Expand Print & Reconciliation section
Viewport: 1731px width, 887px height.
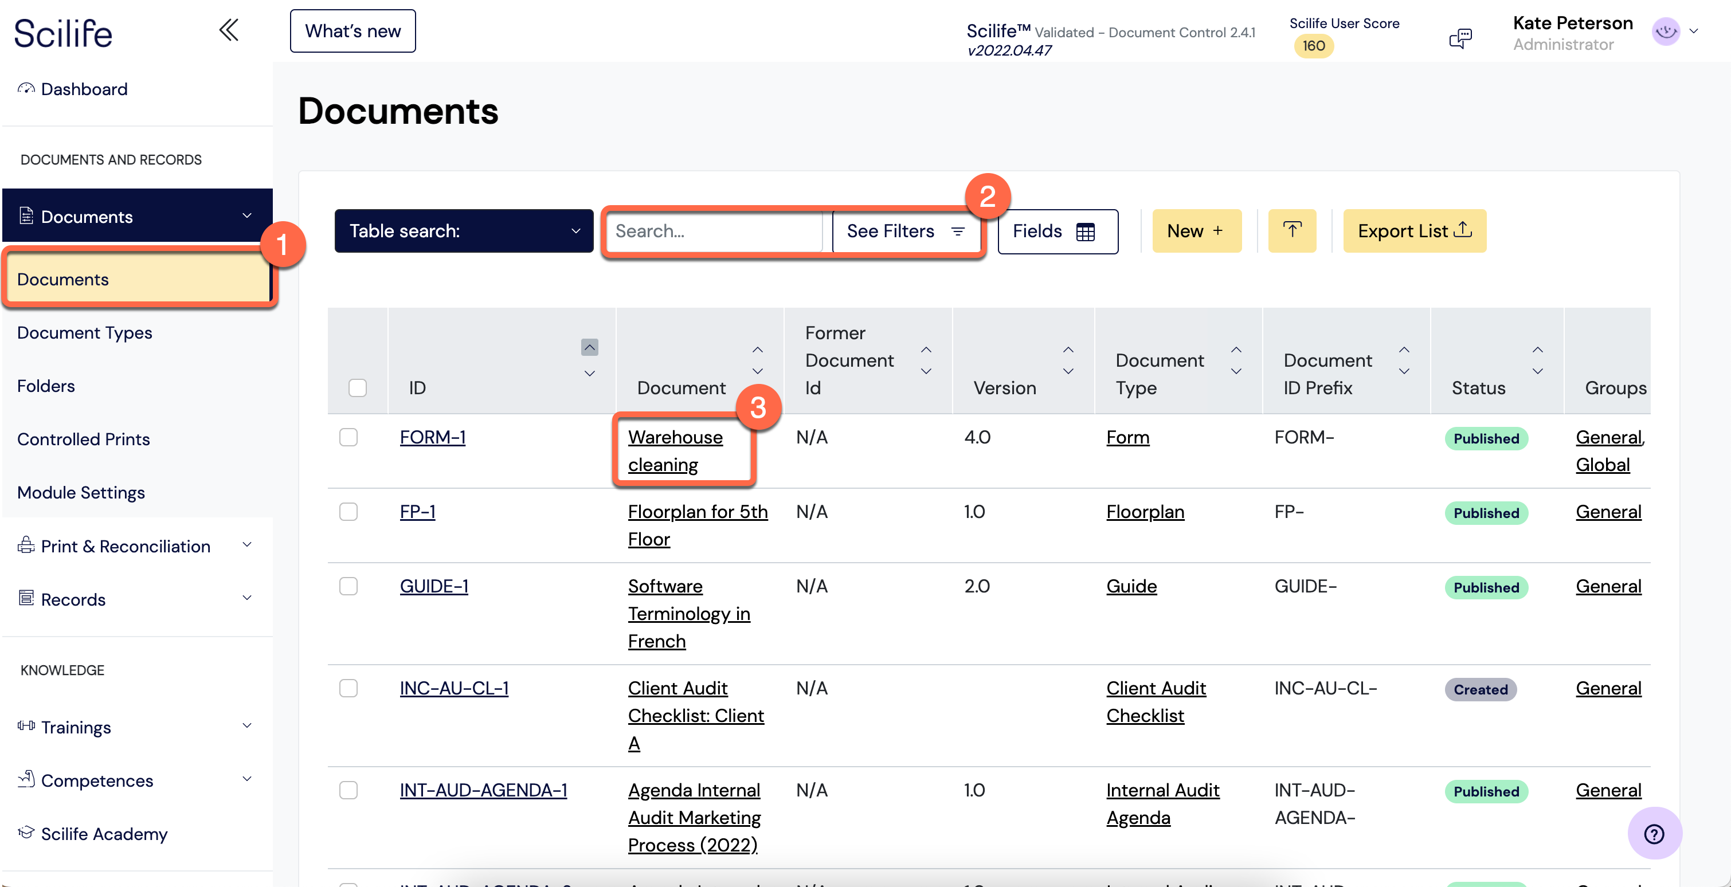coord(246,545)
